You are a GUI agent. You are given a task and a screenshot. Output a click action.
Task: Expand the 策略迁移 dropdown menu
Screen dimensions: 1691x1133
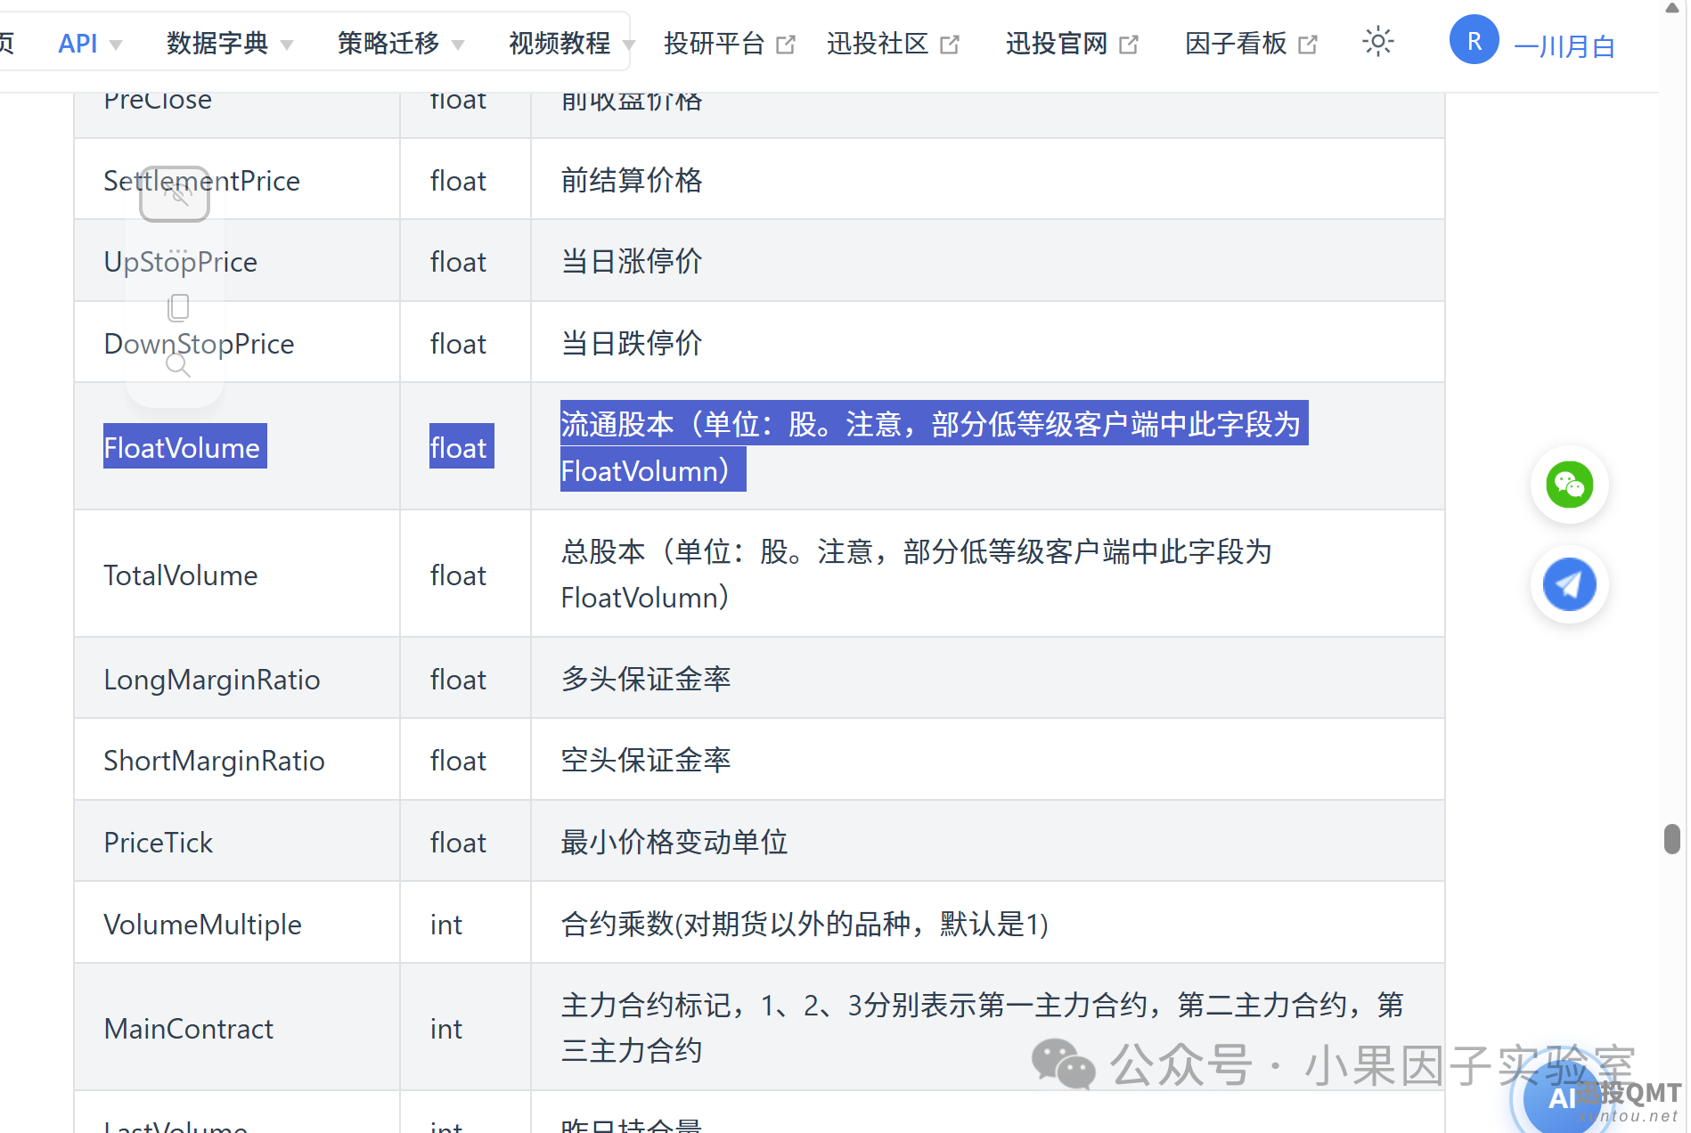tap(401, 43)
